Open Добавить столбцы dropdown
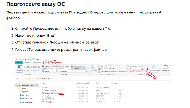Viewport: 190px width, 108px height. click(106, 69)
